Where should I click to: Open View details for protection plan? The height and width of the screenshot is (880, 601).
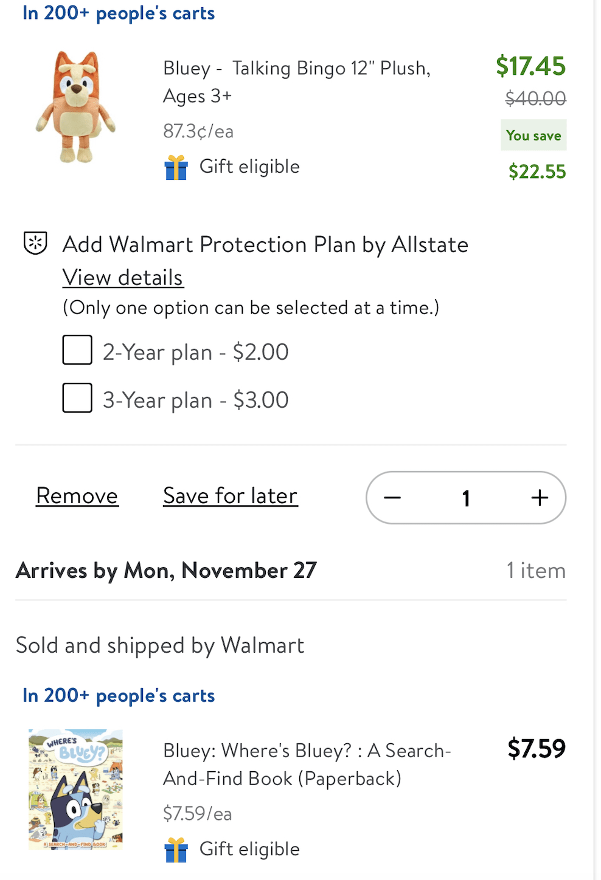[123, 278]
